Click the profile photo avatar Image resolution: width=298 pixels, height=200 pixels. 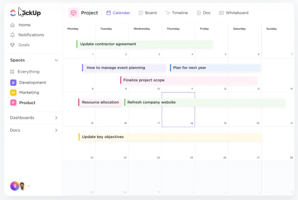pyautogui.click(x=22, y=186)
